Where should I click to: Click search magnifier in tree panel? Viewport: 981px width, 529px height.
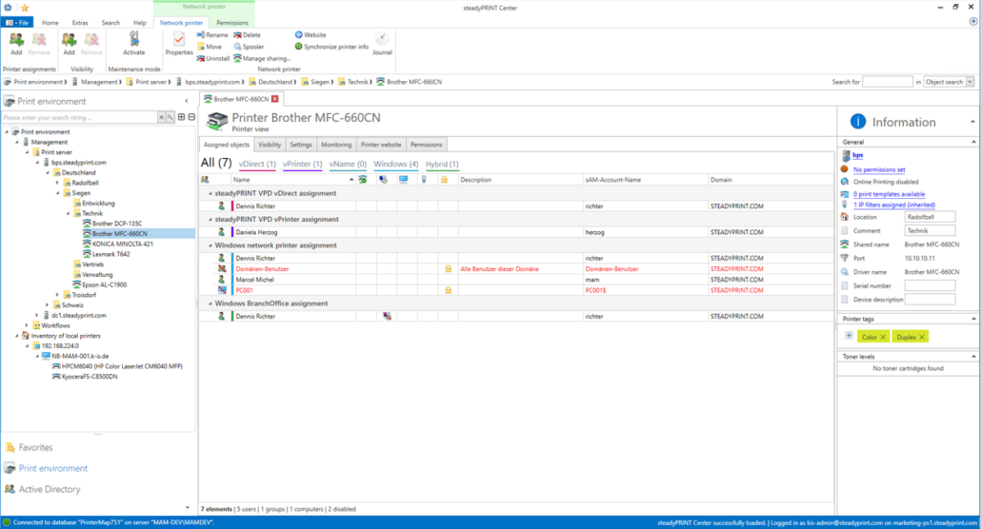(170, 117)
